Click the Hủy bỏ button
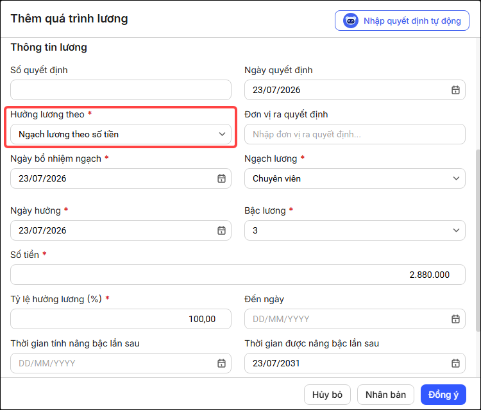481x410 pixels. [x=327, y=395]
